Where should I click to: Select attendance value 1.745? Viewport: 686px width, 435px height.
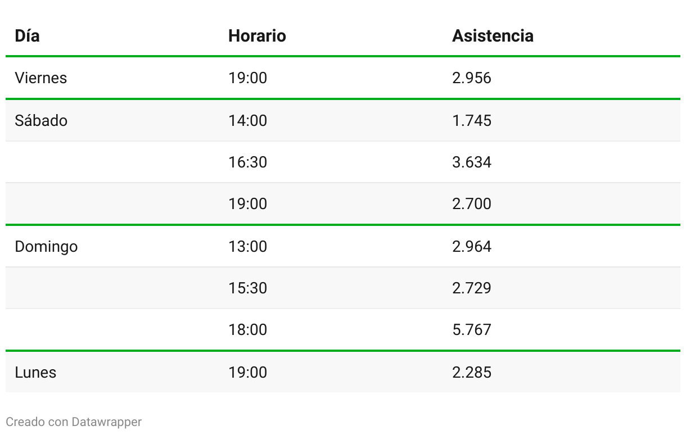click(x=472, y=120)
